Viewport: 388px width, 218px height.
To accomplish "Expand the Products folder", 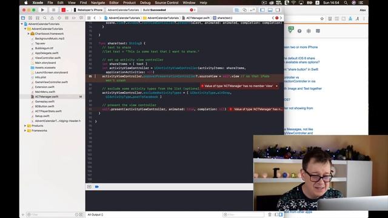I will [25, 125].
